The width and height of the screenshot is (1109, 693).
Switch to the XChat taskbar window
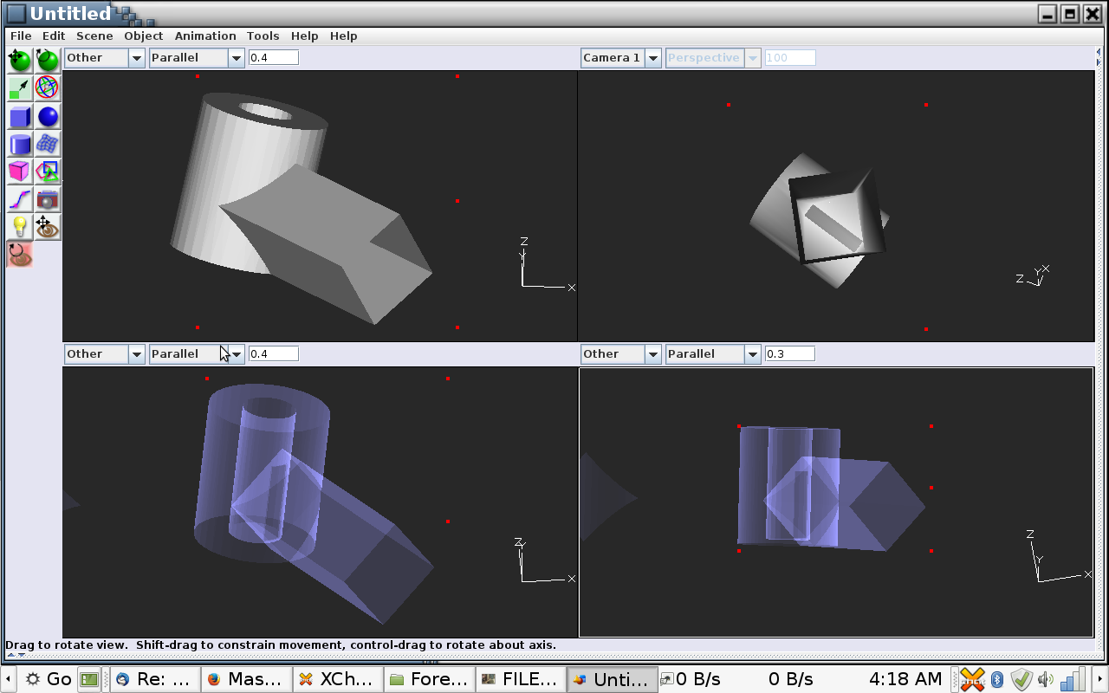(337, 679)
